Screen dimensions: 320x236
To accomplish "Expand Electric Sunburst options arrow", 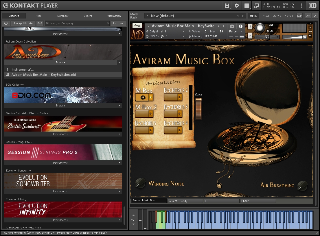I will pyautogui.click(x=119, y=134).
